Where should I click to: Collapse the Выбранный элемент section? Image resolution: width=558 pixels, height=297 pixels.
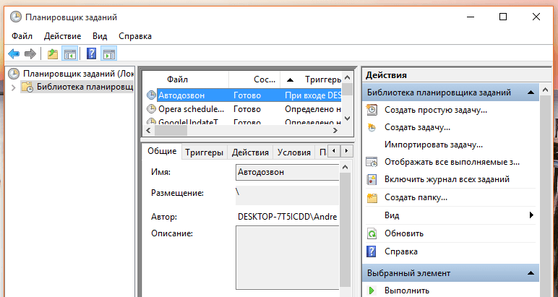531,273
